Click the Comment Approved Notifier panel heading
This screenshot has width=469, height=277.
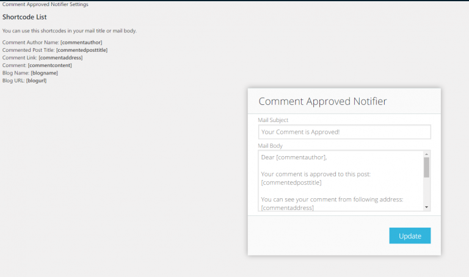point(322,101)
